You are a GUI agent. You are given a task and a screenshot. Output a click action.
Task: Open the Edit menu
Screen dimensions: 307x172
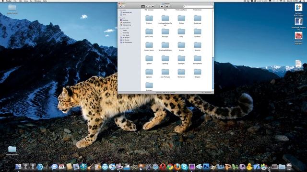(20, 1)
